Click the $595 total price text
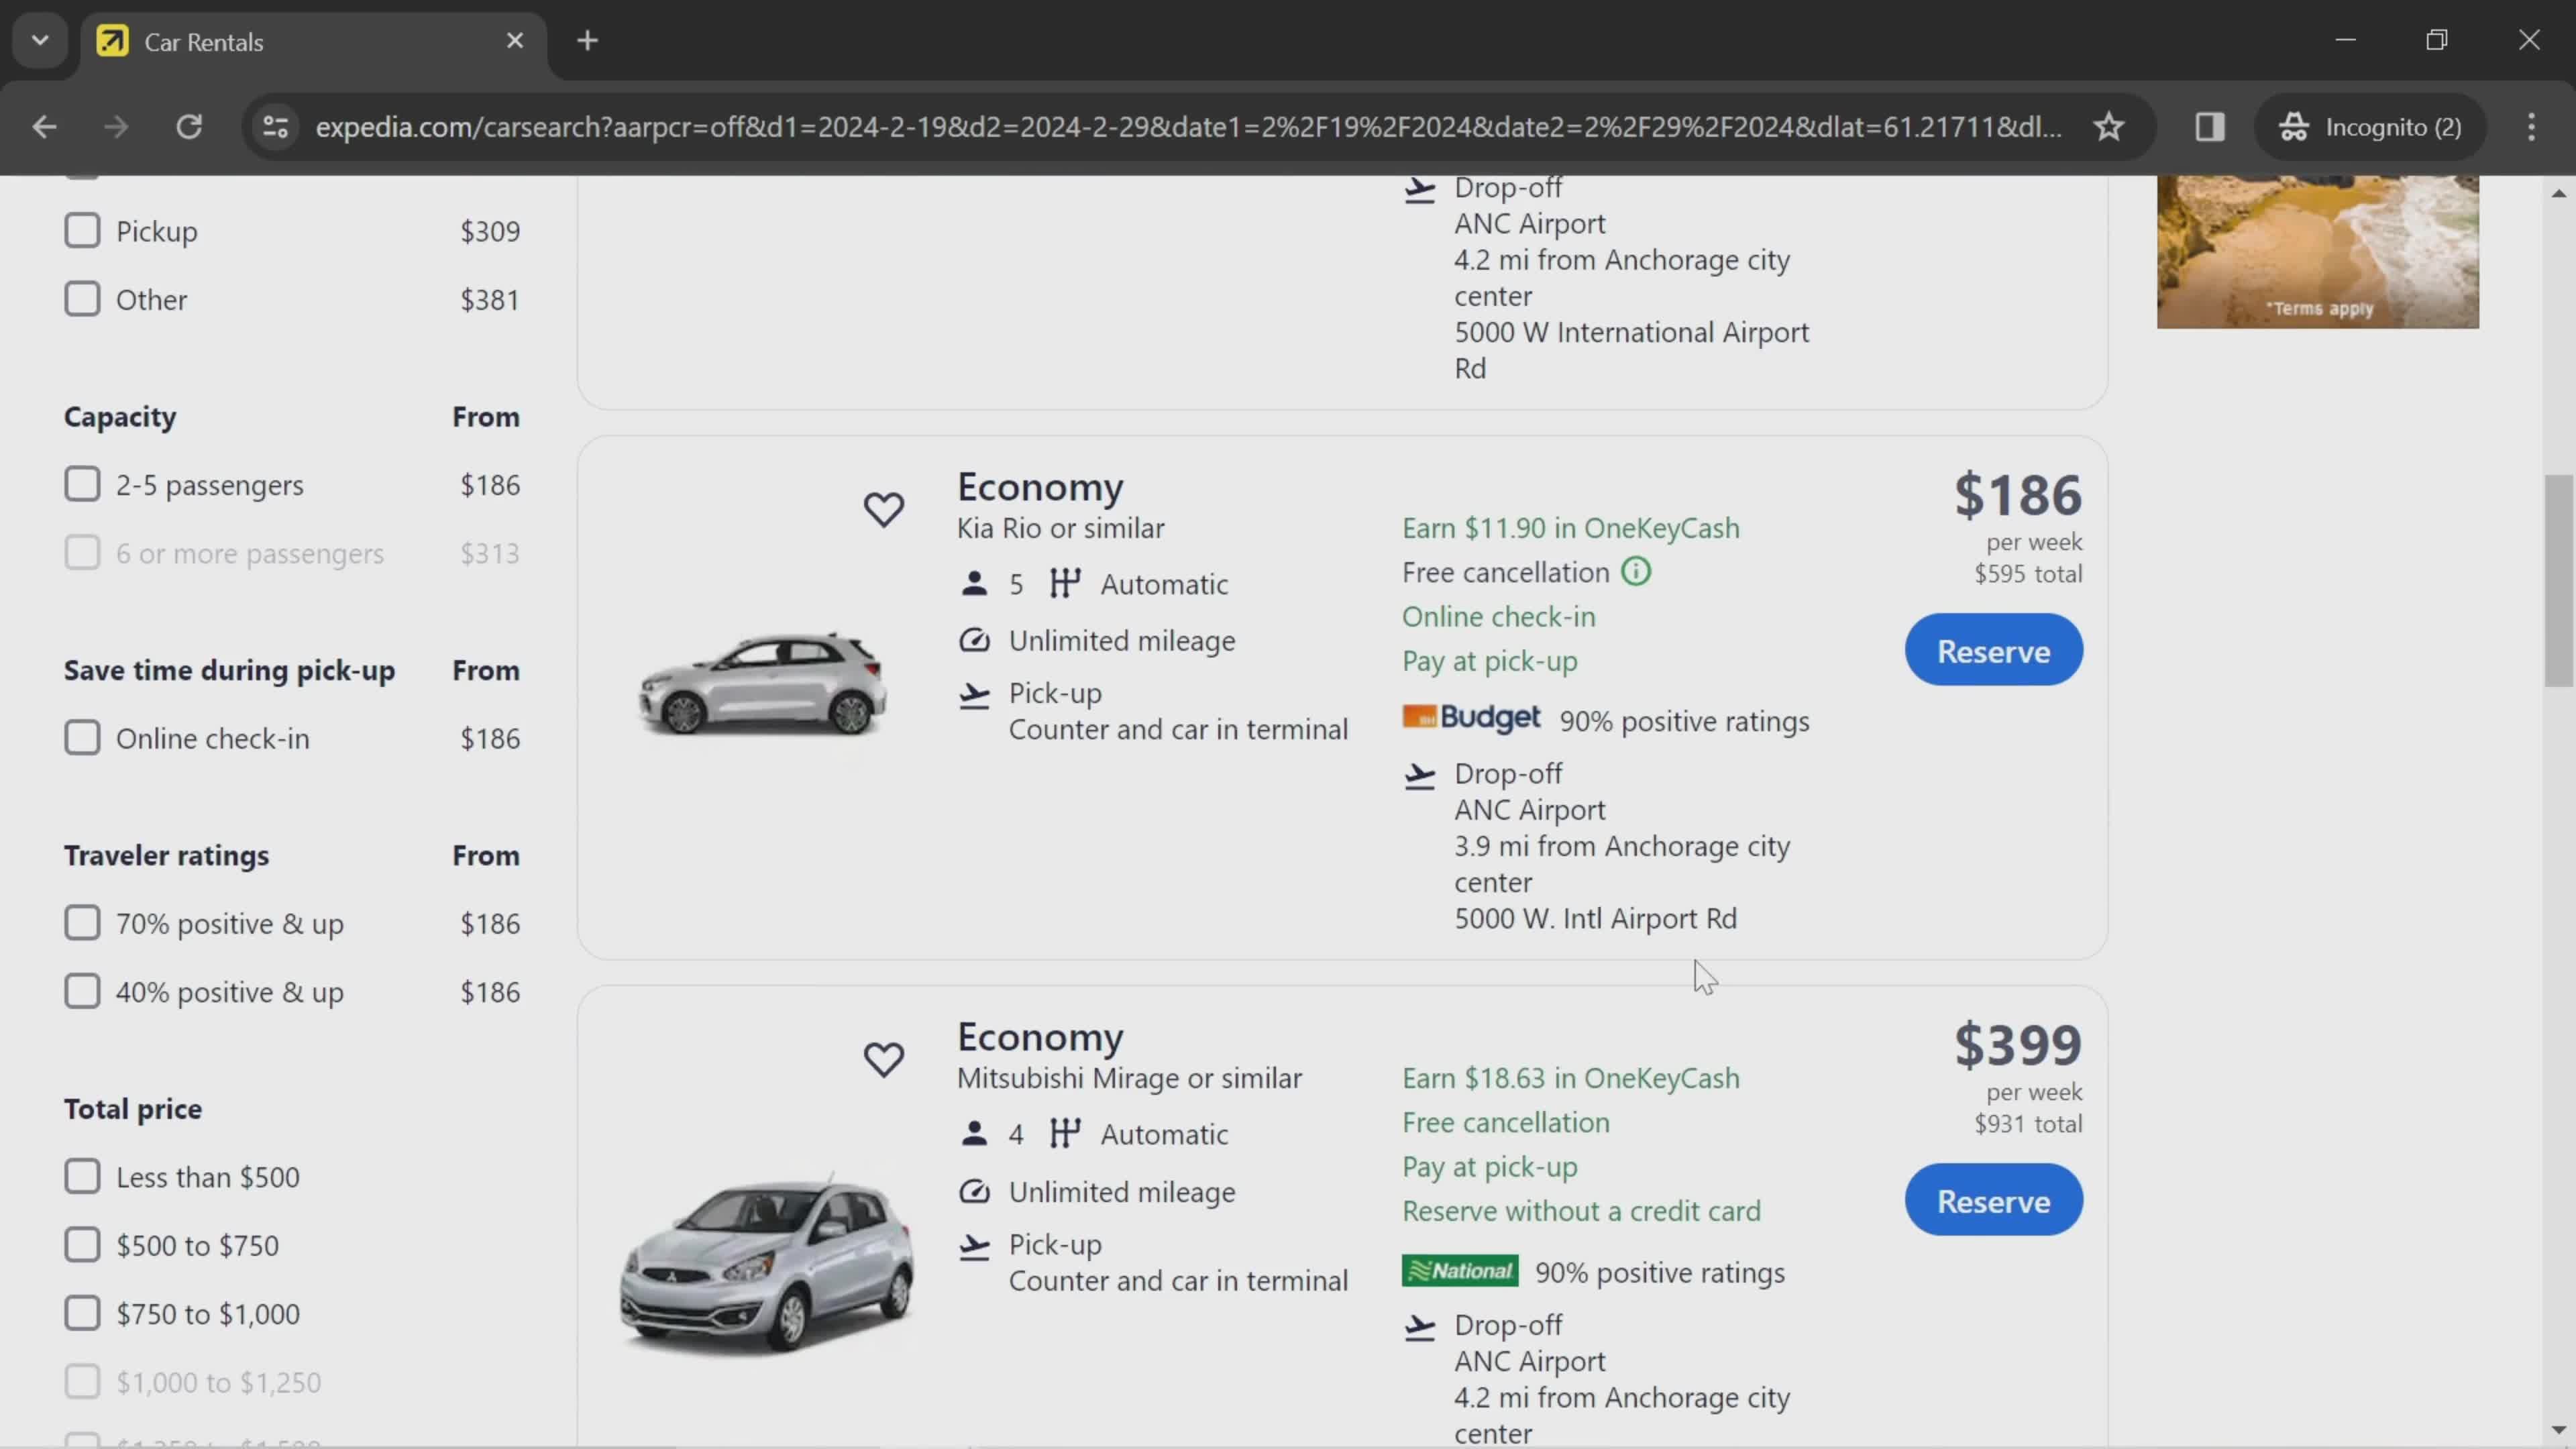 pyautogui.click(x=2028, y=574)
